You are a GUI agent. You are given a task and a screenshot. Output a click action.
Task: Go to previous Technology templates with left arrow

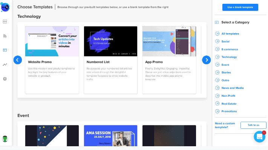tap(18, 60)
